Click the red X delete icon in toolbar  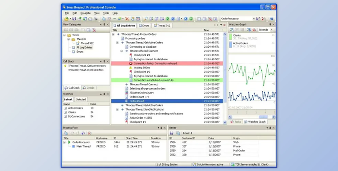tap(127, 19)
